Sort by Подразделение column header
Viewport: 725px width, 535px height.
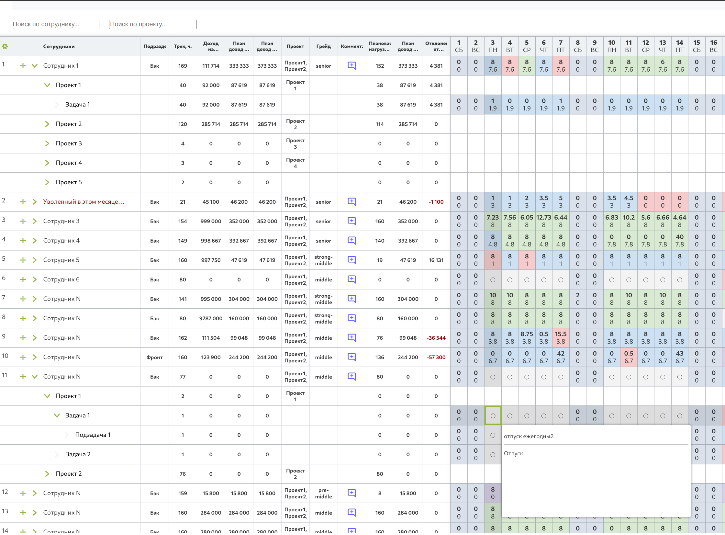(x=154, y=46)
